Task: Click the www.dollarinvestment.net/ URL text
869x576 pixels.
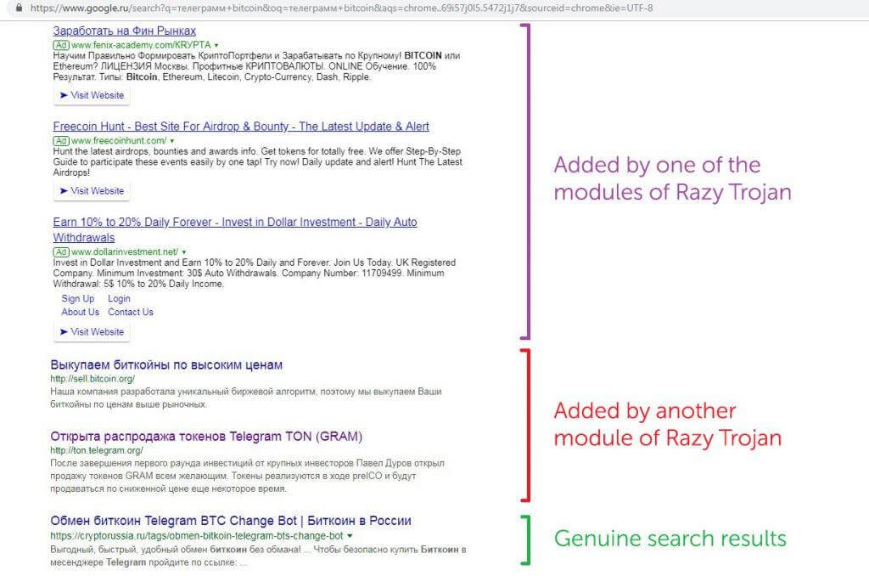Action: (125, 252)
